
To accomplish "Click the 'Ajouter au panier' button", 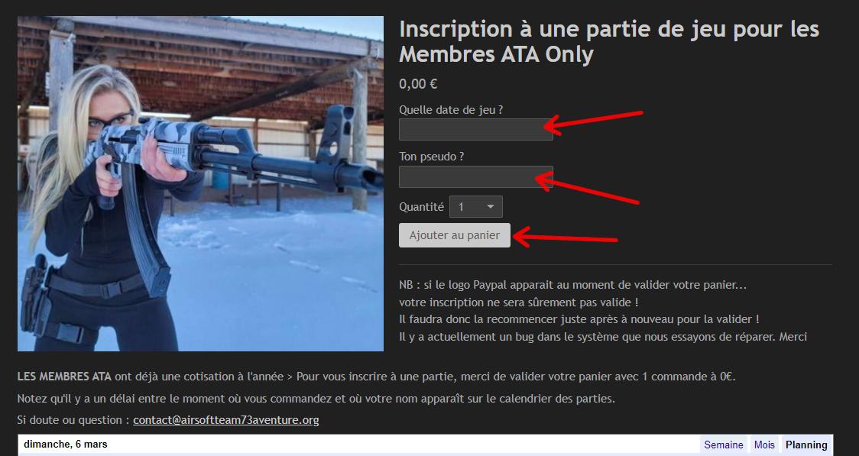I will click(455, 235).
